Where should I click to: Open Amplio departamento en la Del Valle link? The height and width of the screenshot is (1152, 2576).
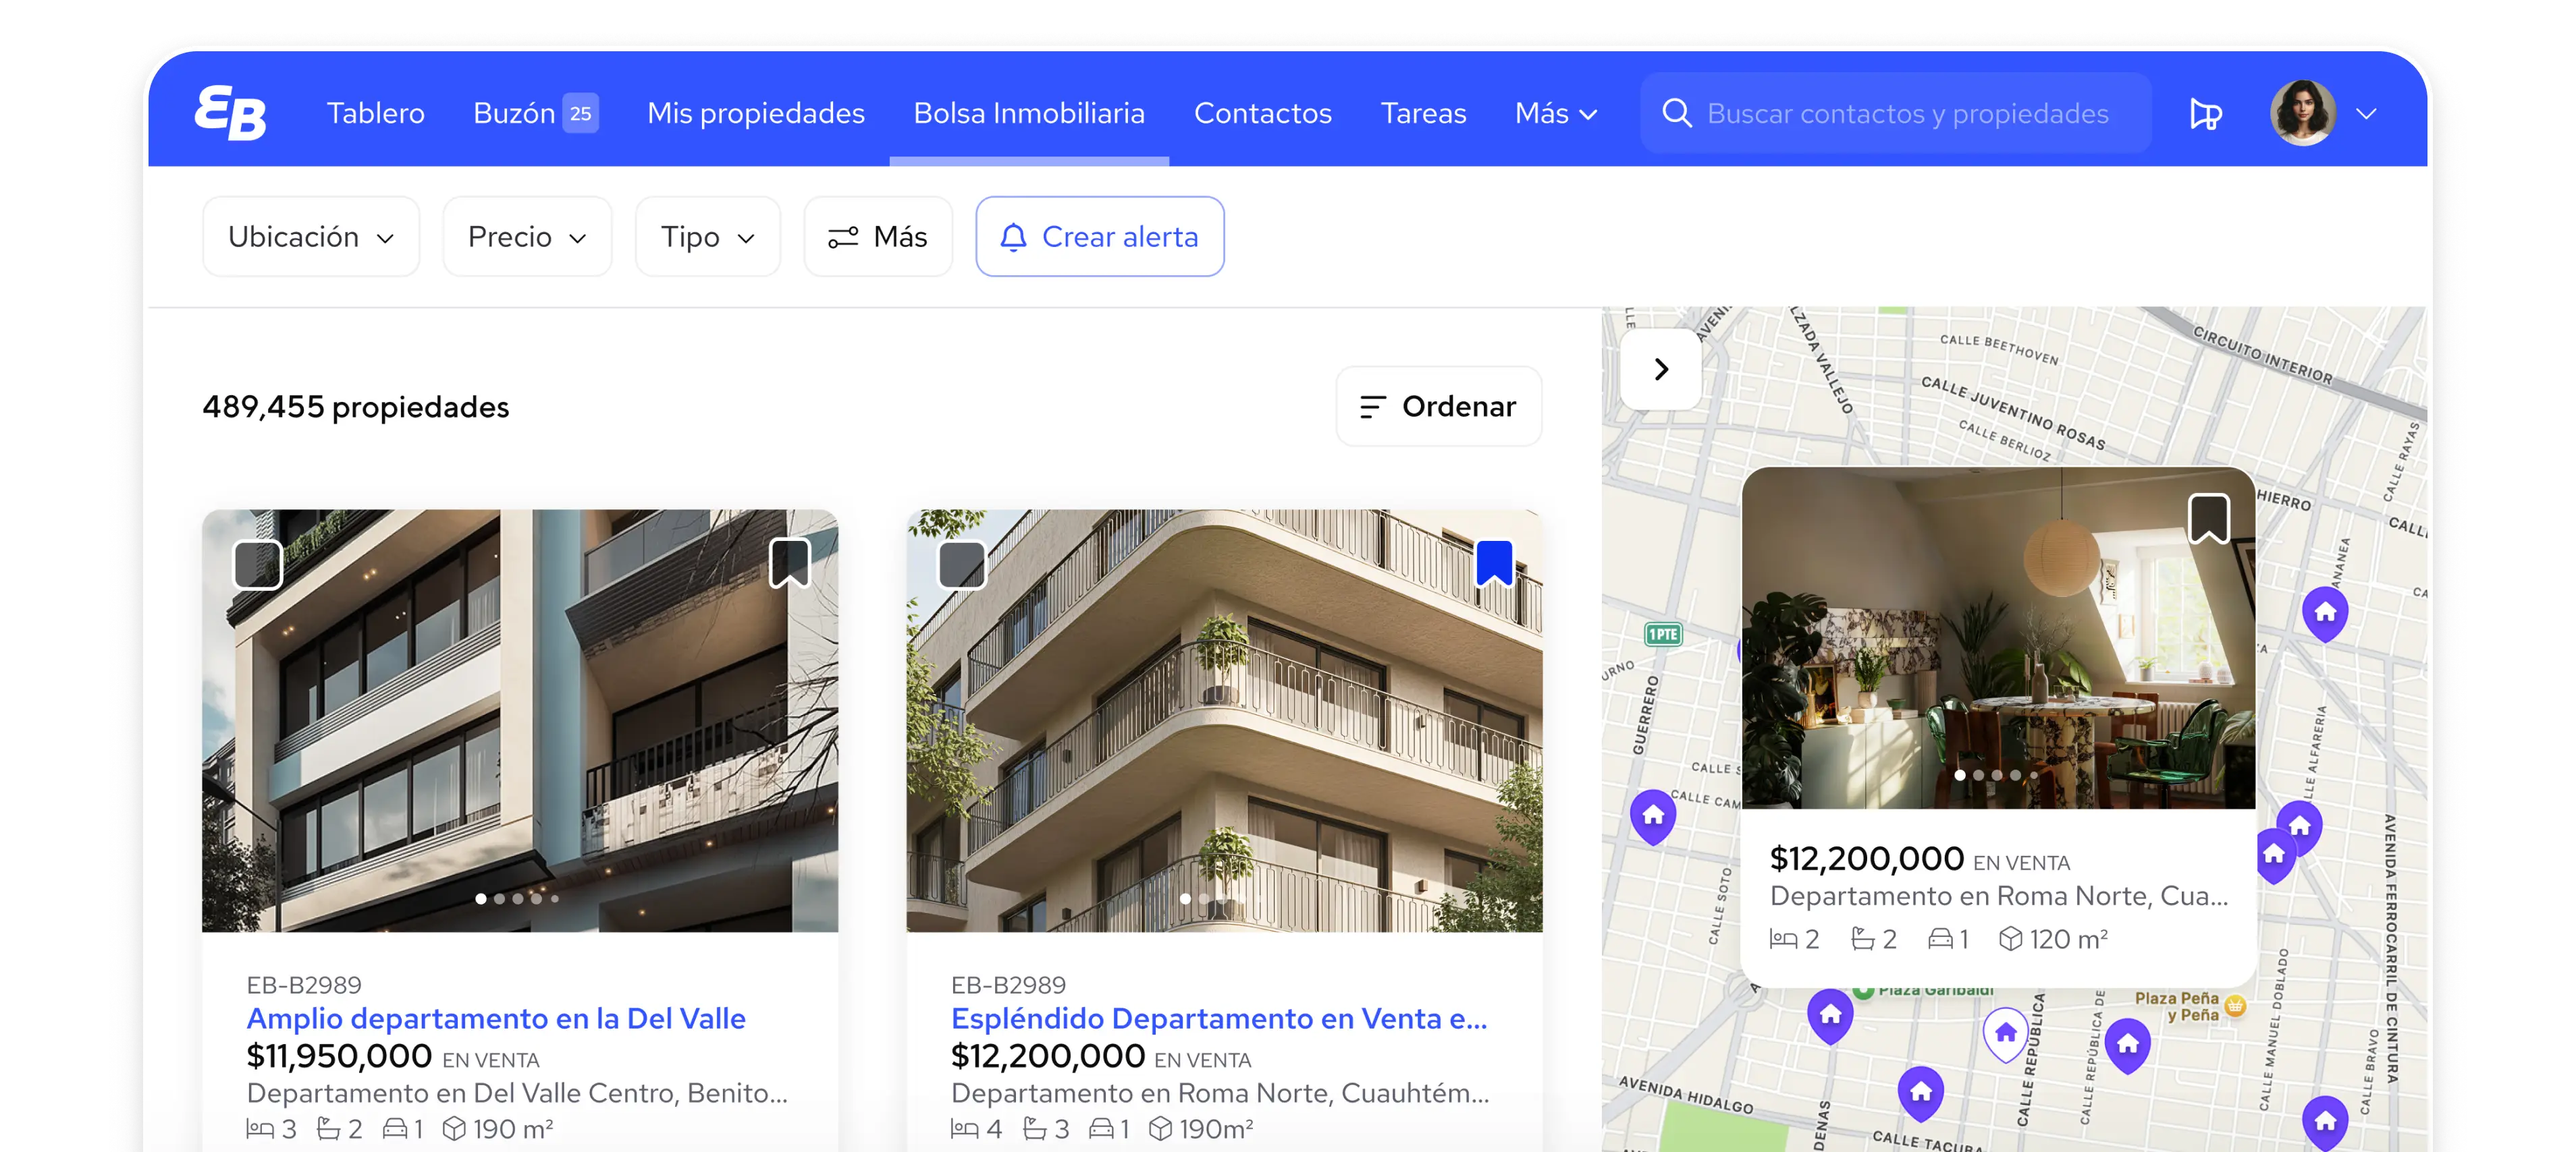[x=496, y=1018]
